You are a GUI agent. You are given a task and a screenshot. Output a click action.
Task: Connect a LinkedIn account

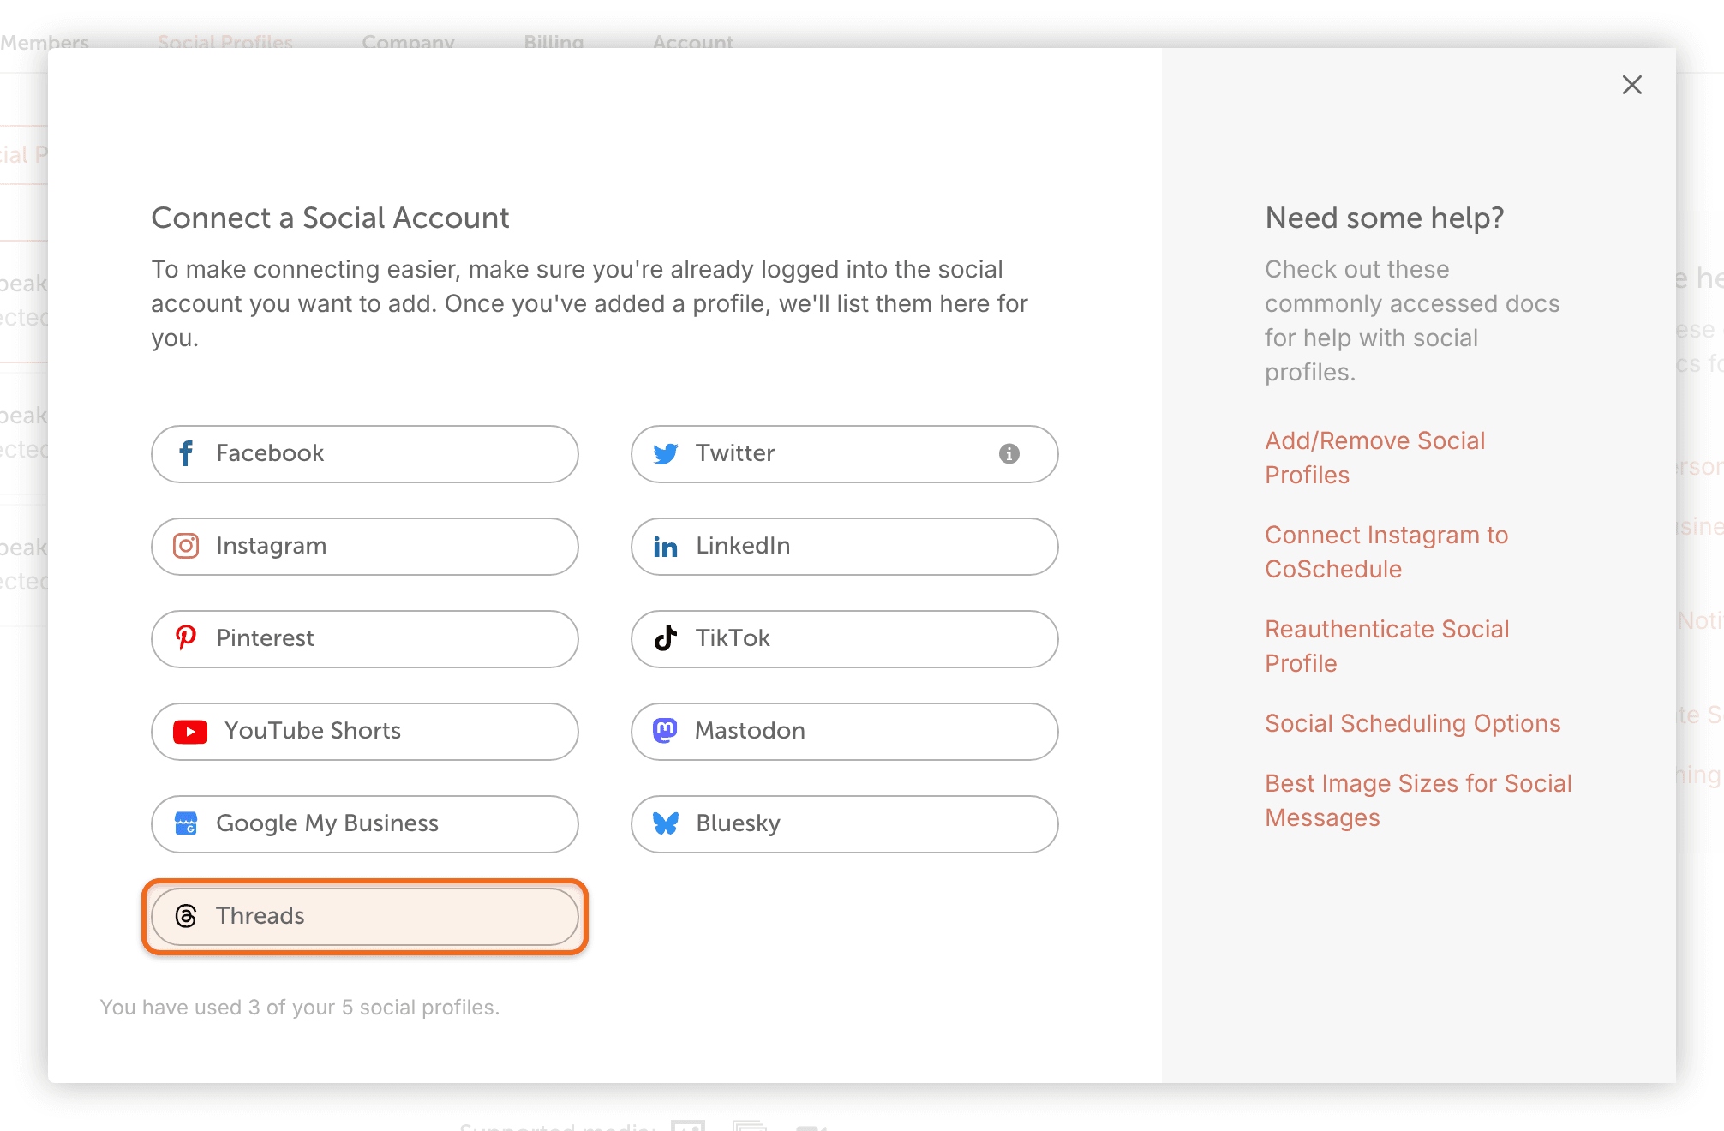[845, 547]
